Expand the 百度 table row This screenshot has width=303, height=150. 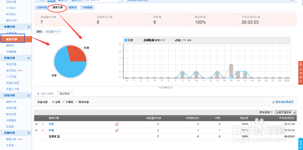pos(36,124)
